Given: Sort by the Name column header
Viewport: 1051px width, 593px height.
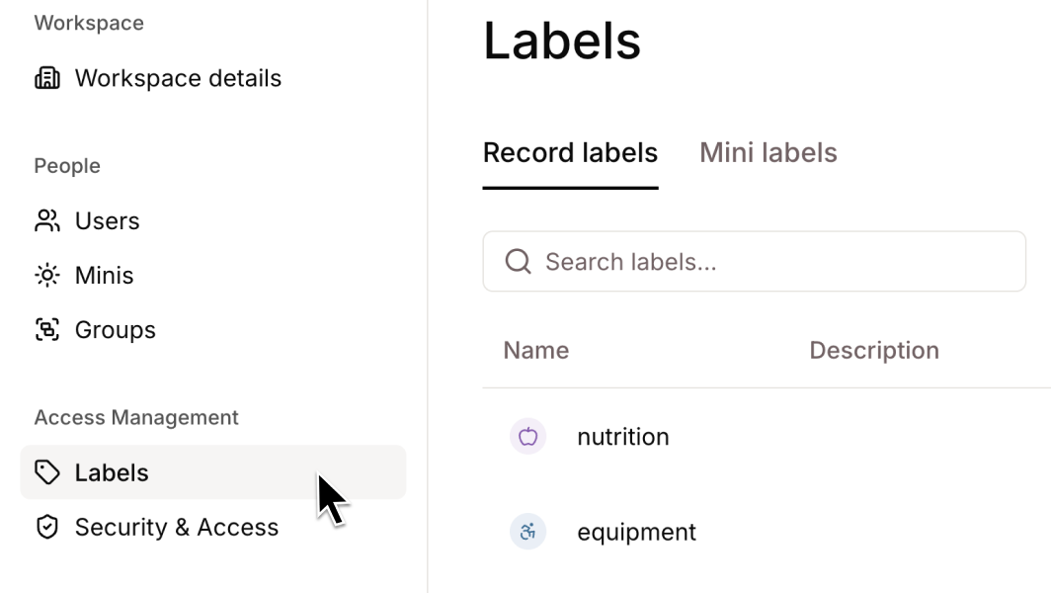Looking at the screenshot, I should pos(535,350).
